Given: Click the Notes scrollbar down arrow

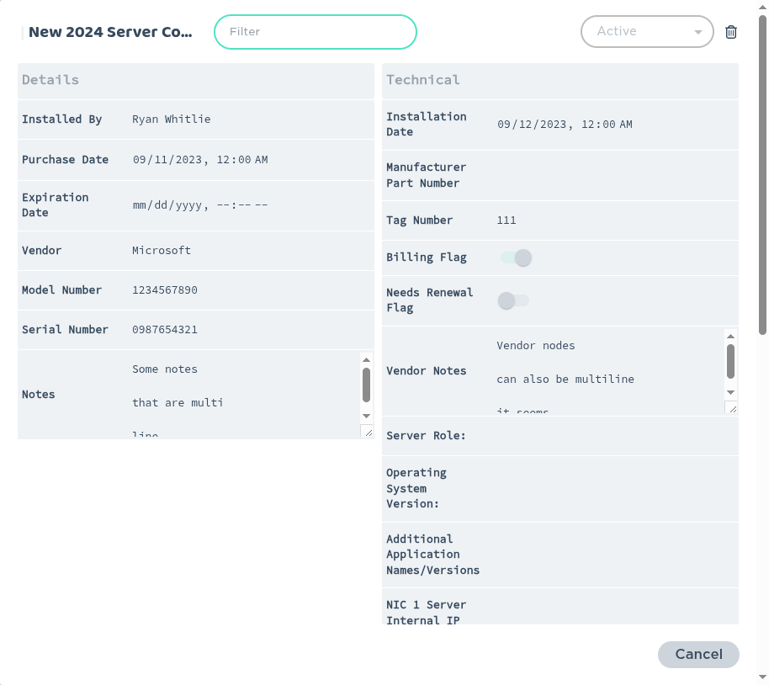Looking at the screenshot, I should (x=366, y=416).
